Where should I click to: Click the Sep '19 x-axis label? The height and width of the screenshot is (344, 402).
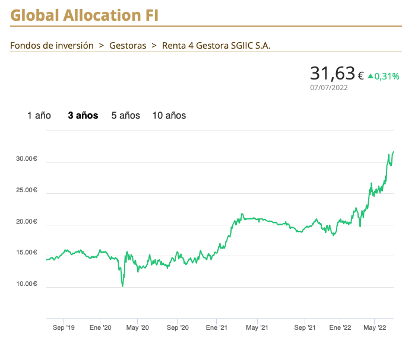[x=64, y=327]
